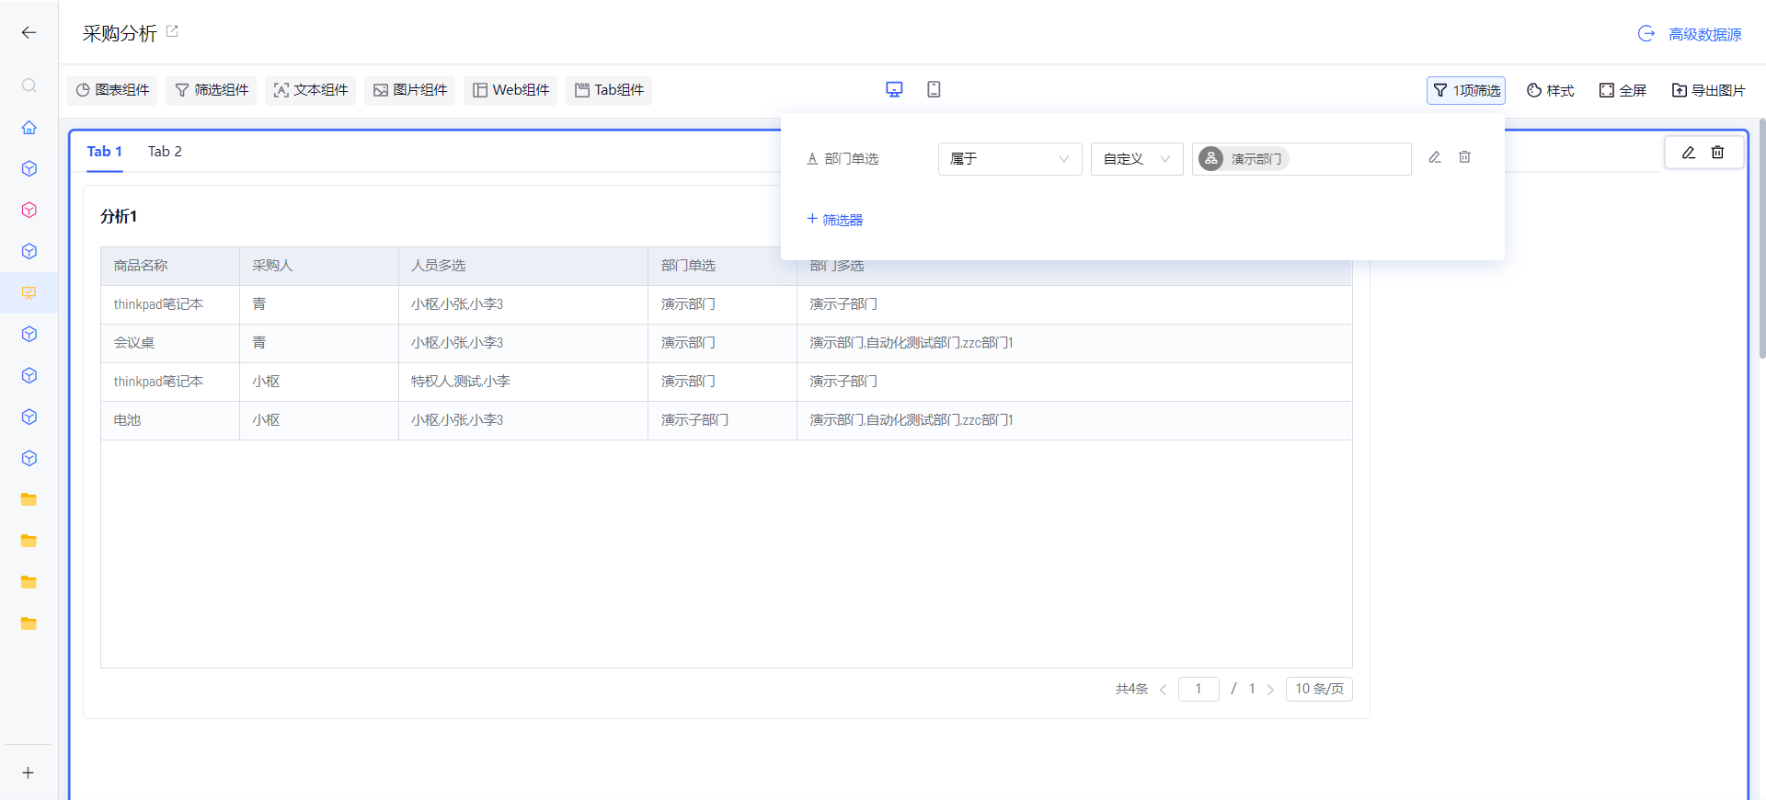This screenshot has width=1766, height=800.
Task: Click the vertical scrollbar on right
Action: [1761, 239]
